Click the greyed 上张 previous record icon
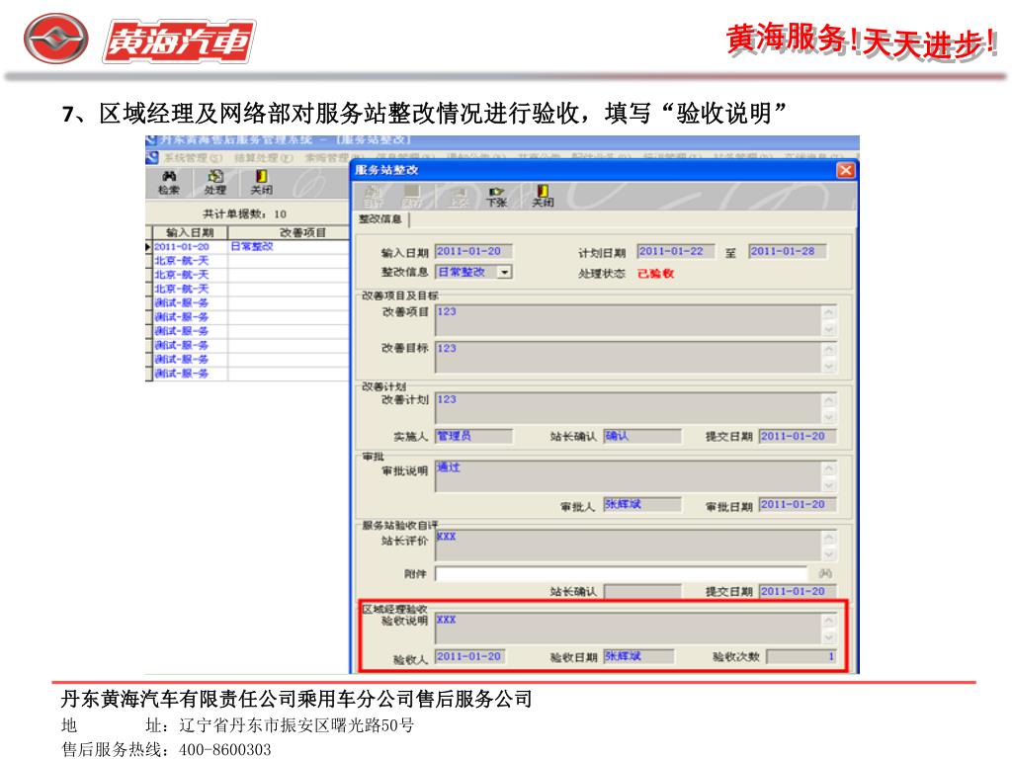Viewport: 1012px width, 759px height. tap(459, 197)
